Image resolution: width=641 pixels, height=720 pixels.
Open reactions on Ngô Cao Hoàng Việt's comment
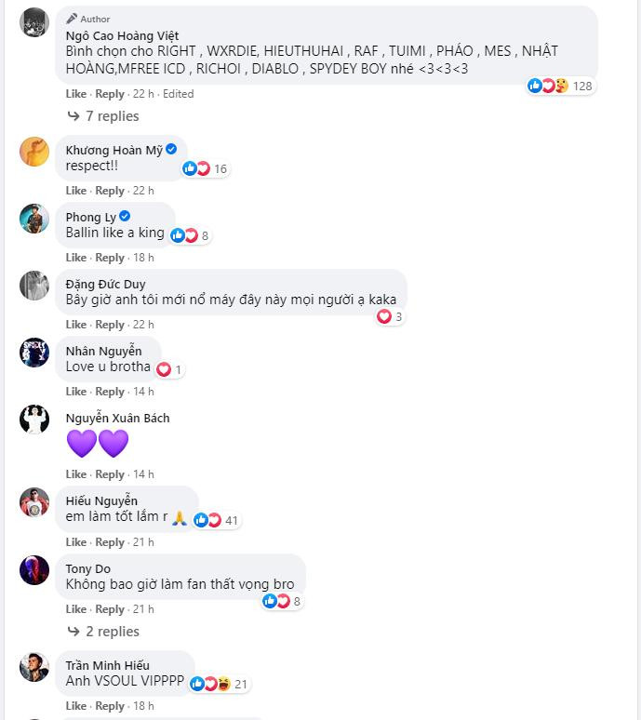(560, 86)
